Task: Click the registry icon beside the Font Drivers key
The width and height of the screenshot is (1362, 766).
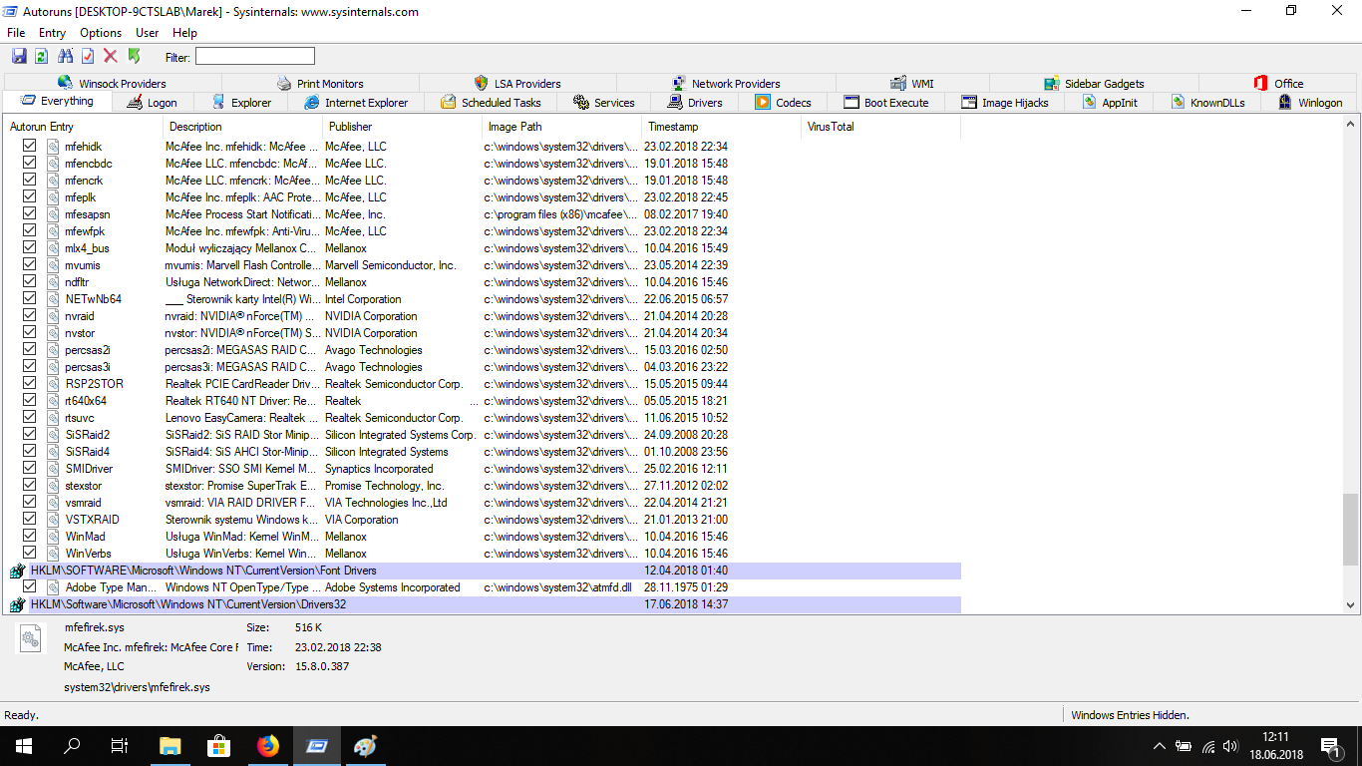Action: [18, 572]
